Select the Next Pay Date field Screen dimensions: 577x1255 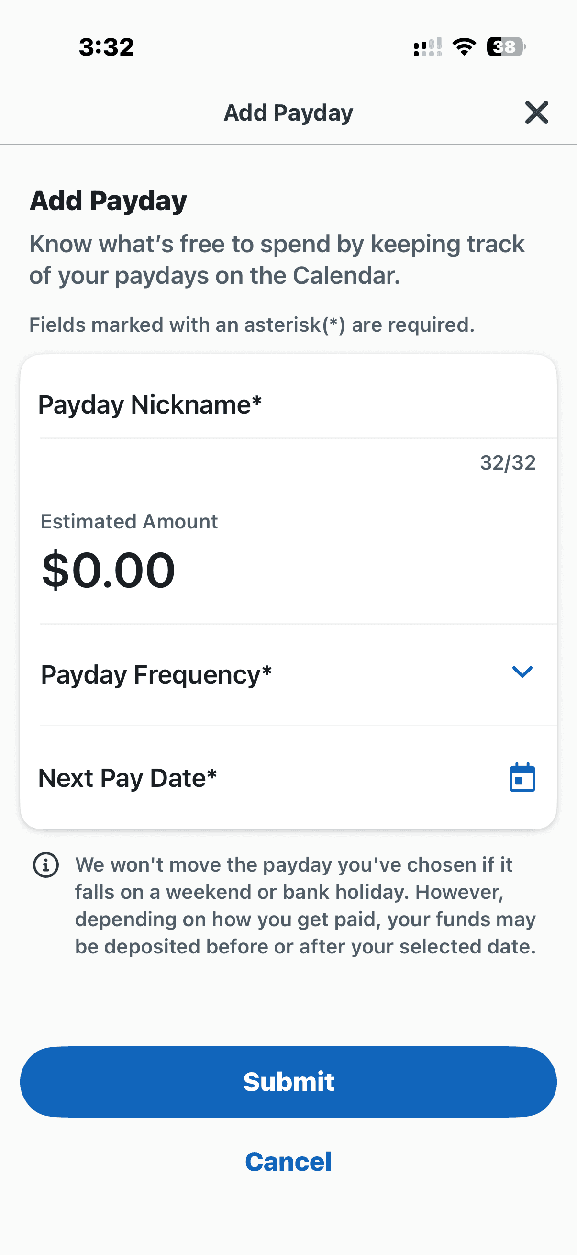288,777
